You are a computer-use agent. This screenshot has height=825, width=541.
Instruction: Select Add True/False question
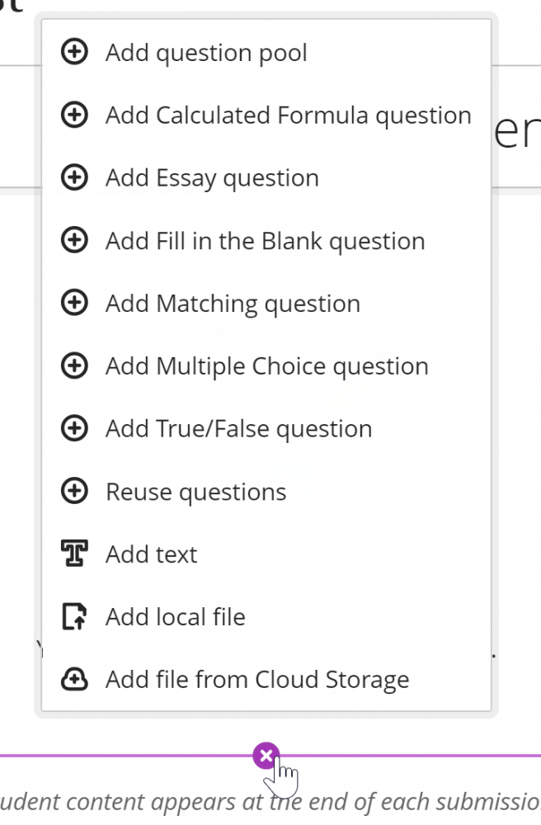tap(238, 429)
